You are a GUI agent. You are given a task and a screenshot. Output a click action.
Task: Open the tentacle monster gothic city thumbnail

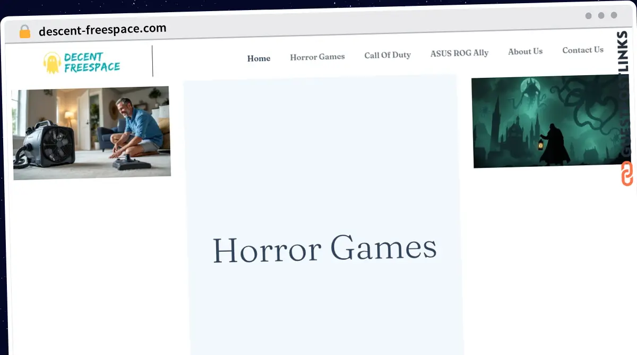551,121
